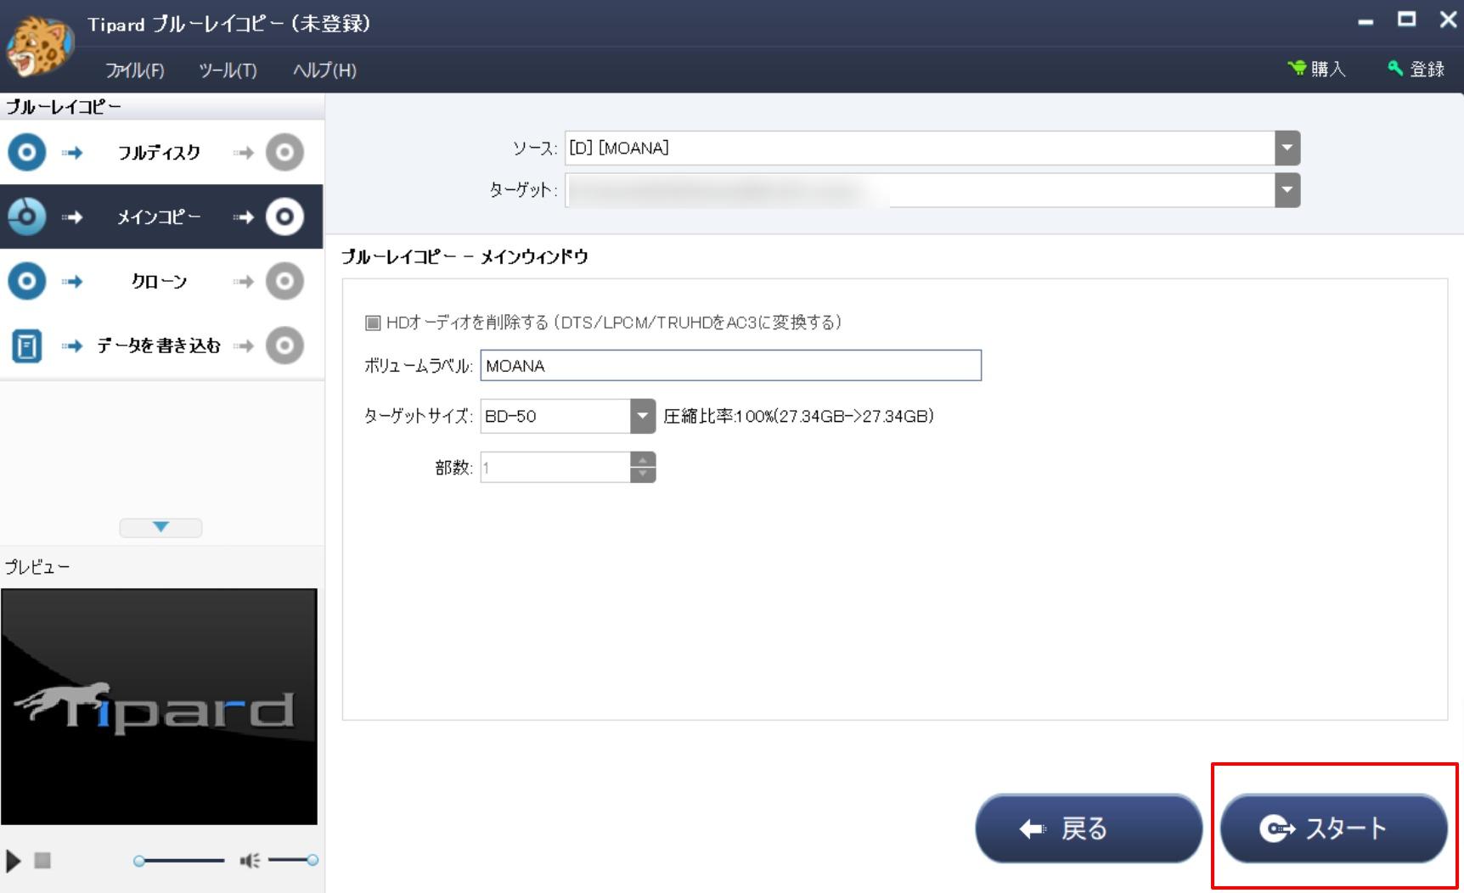Expand the mode list with down arrow
Viewport: 1464px width, 893px height.
[160, 527]
